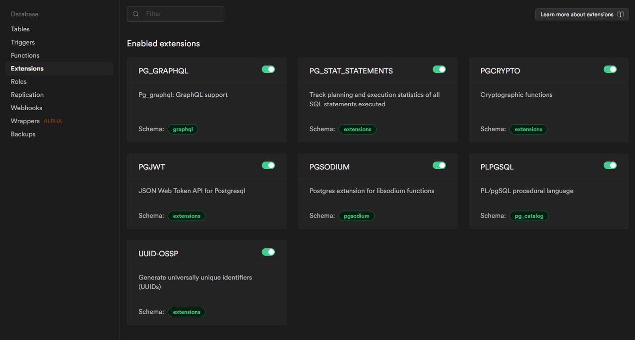The height and width of the screenshot is (340, 635).
Task: Click the search magnifier icon in Filter box
Action: (x=136, y=14)
